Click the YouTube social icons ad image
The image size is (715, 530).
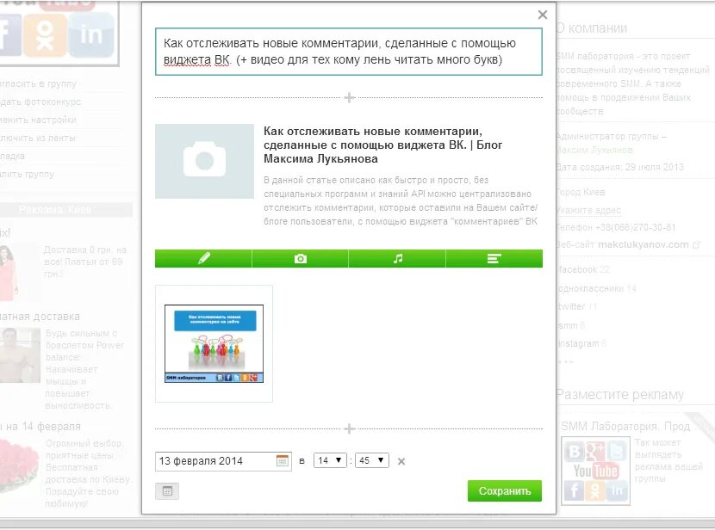click(595, 471)
